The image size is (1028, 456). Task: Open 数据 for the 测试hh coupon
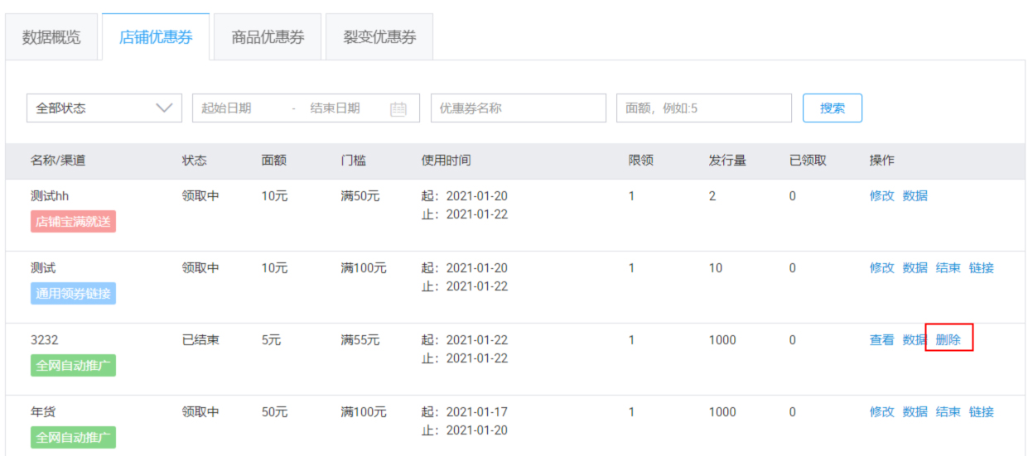point(915,196)
